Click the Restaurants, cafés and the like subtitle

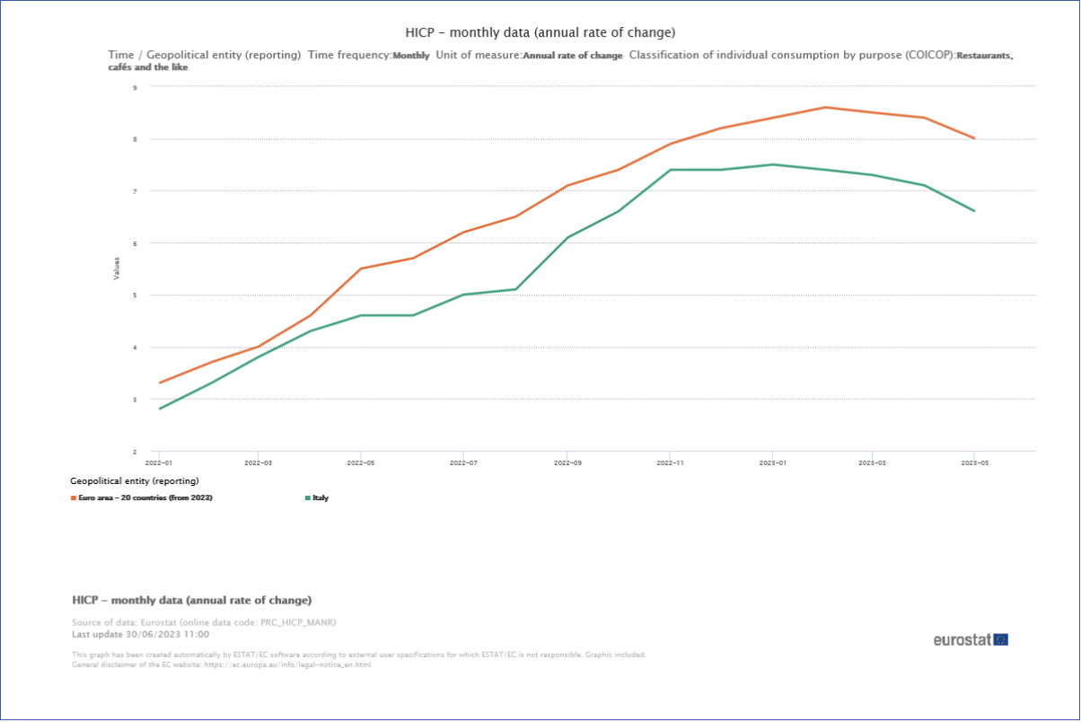point(984,56)
